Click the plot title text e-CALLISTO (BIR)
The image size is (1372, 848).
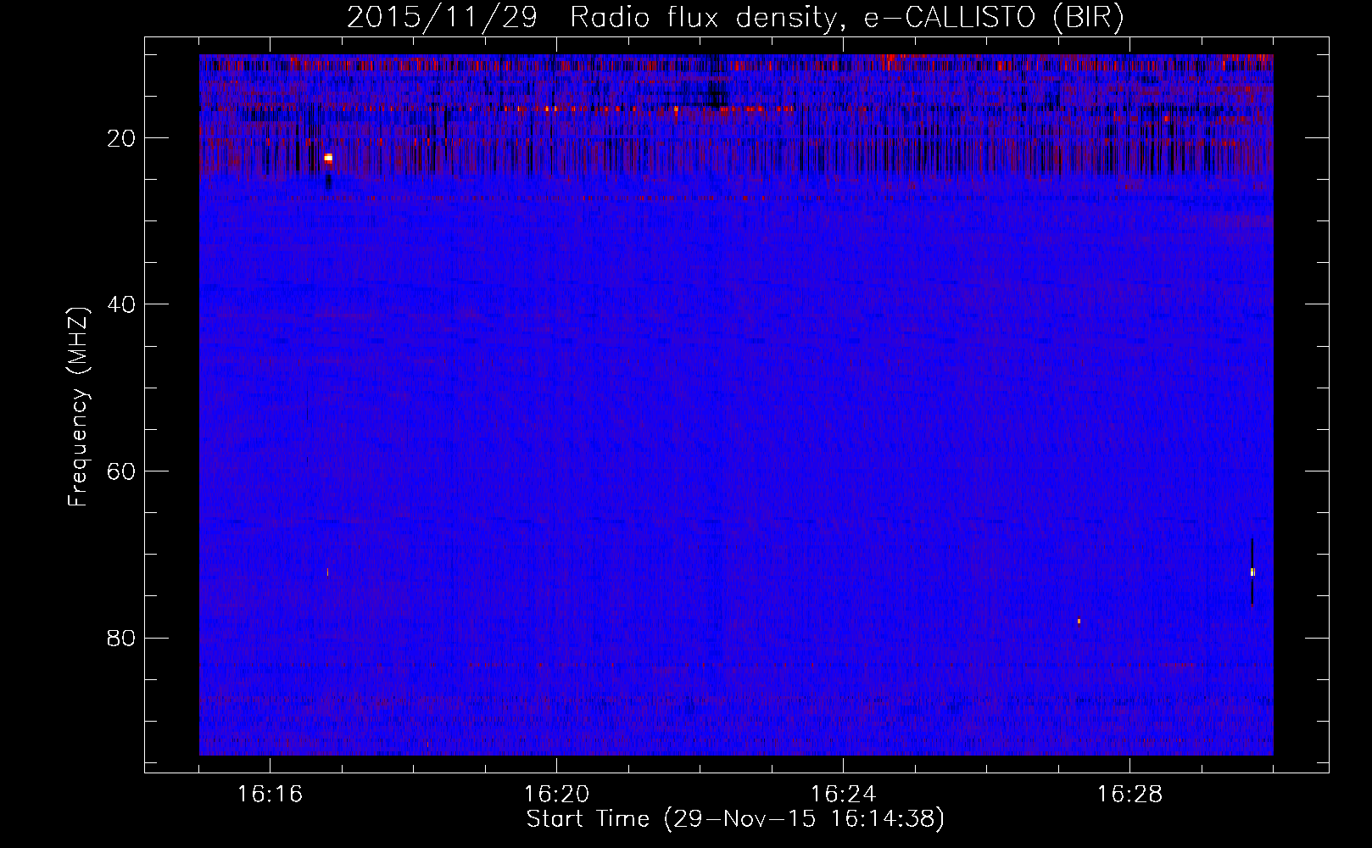pos(994,17)
